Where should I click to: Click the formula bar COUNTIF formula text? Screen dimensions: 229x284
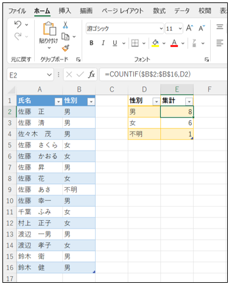pos(148,74)
